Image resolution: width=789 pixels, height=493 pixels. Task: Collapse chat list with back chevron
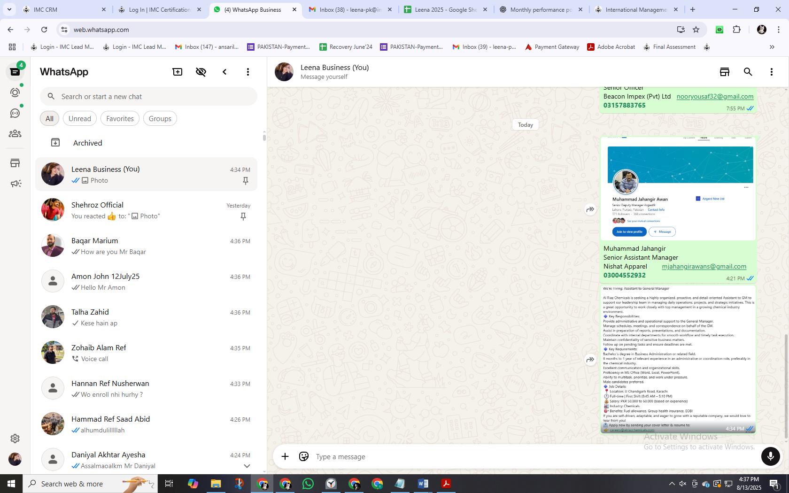click(x=224, y=72)
